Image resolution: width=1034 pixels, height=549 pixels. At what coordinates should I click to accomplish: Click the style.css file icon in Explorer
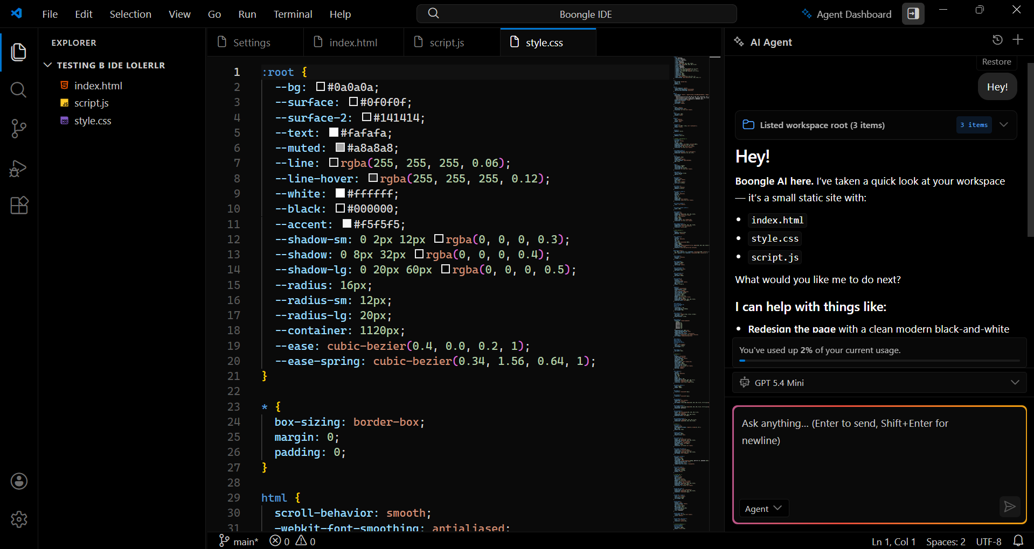pyautogui.click(x=65, y=121)
